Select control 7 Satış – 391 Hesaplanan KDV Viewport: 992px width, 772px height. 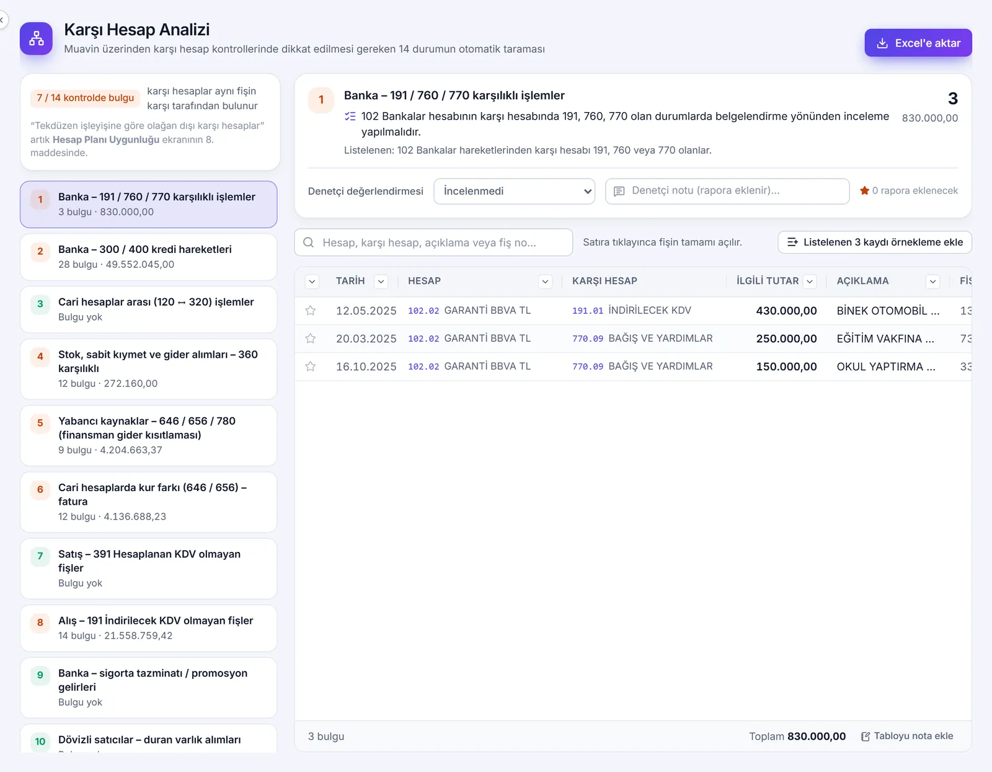[149, 569]
